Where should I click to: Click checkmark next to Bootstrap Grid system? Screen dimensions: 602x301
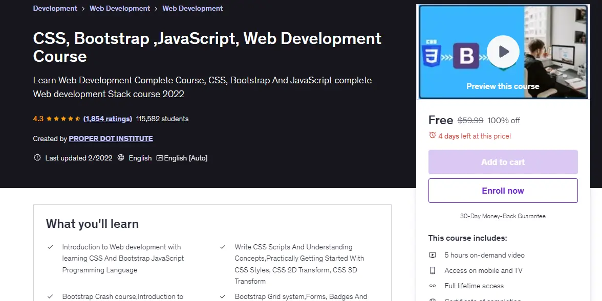click(x=222, y=296)
